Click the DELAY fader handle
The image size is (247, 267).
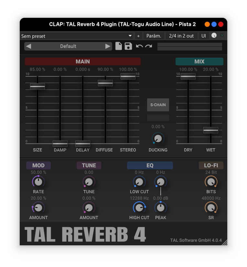click(x=83, y=144)
